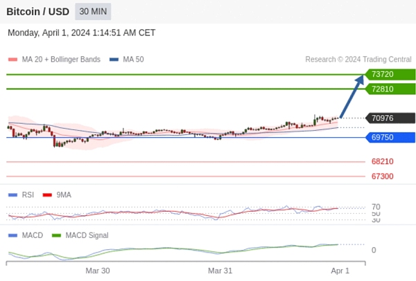Click the RSI 70 level label
Viewport: 416px width, 281px height.
click(x=376, y=206)
